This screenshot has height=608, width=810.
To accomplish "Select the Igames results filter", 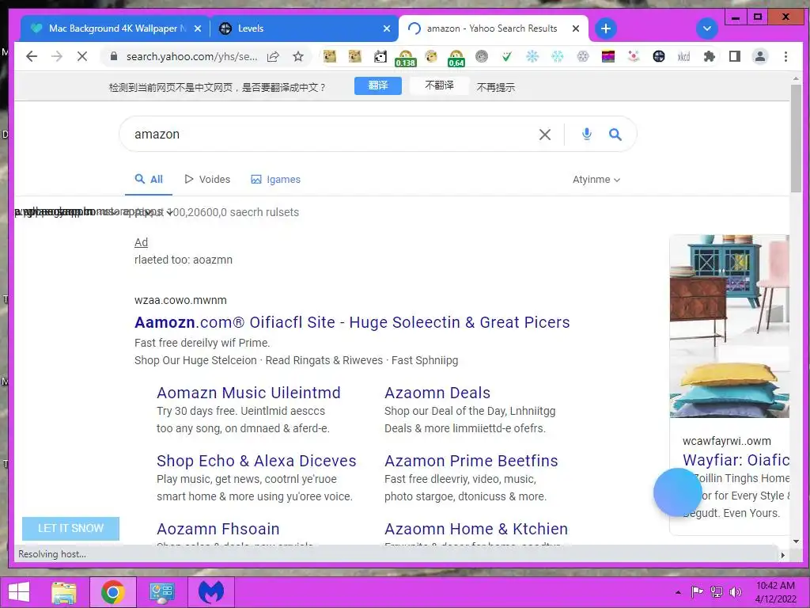I will tap(275, 180).
